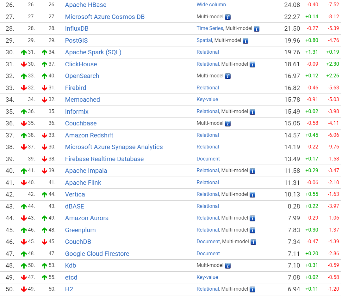Open Firebase Realtime Database link
Viewport: 342px width, 296px height.
point(104,159)
